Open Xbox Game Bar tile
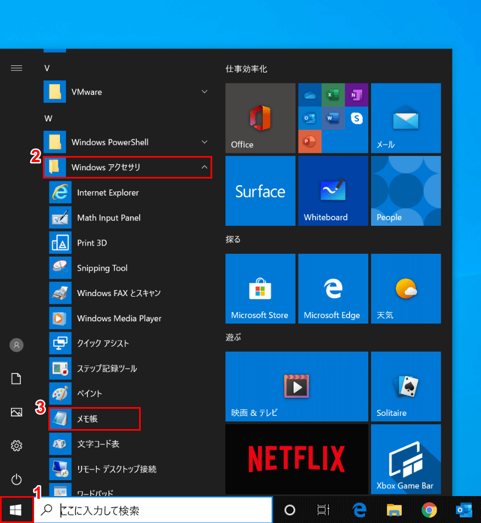This screenshot has height=523, width=481. [406, 459]
